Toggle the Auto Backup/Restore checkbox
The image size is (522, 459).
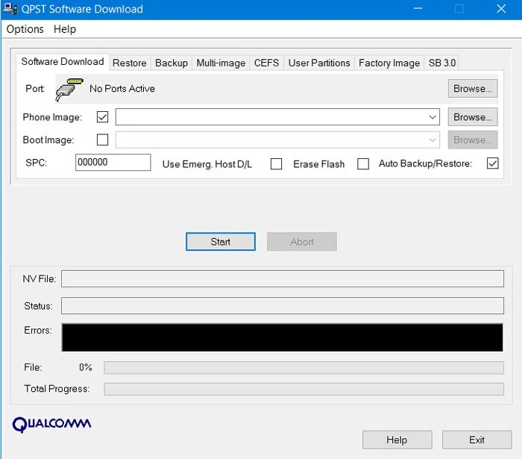click(492, 163)
